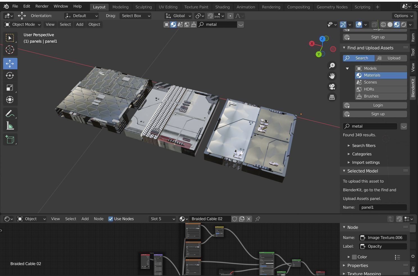Select the Select Box tool
This screenshot has width=418, height=276.
(10, 38)
